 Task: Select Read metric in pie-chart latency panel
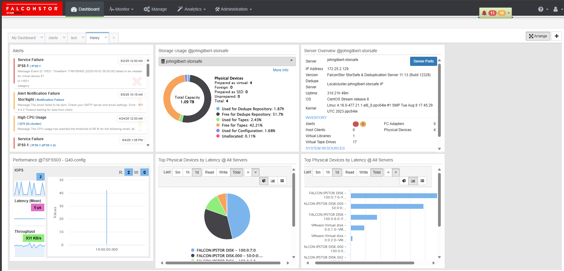[209, 172]
